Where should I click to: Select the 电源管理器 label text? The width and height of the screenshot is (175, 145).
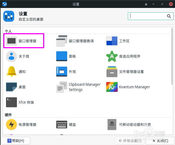coord(28,124)
